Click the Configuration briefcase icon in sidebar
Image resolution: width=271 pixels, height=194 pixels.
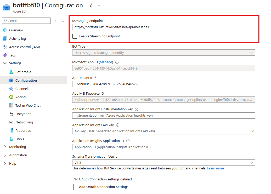[x=11, y=80]
